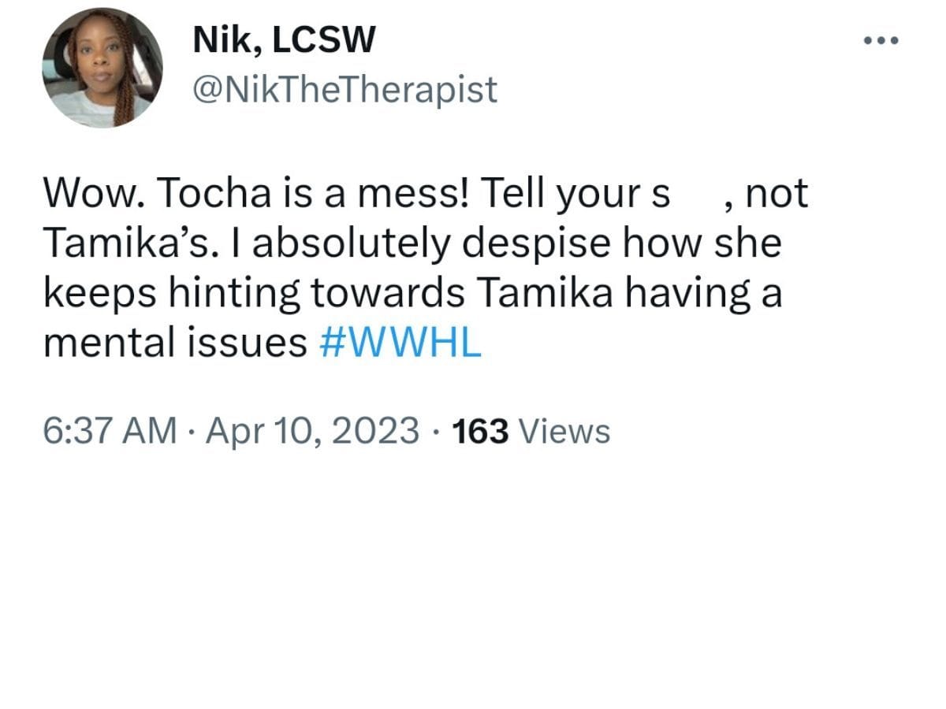Select the bolded 163 view count
The height and width of the screenshot is (709, 946).
click(481, 430)
